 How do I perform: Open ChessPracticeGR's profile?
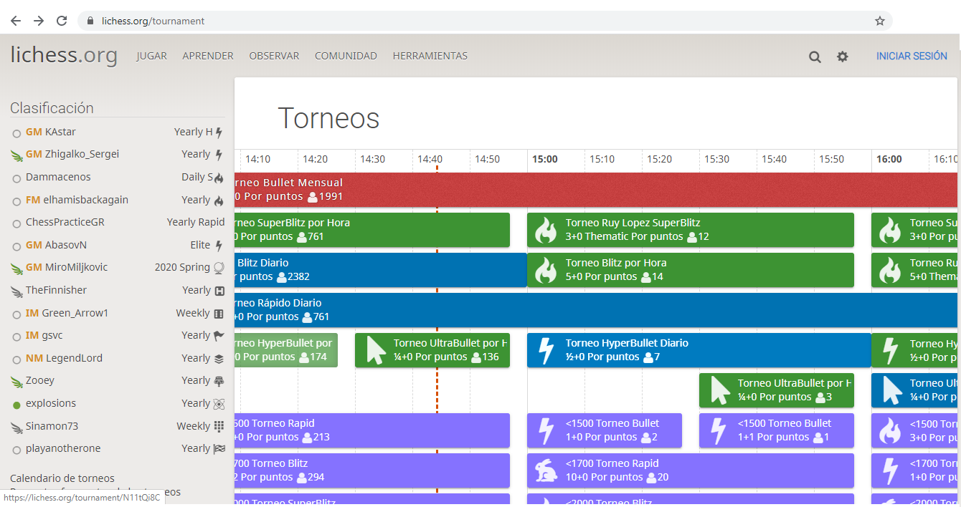[65, 222]
